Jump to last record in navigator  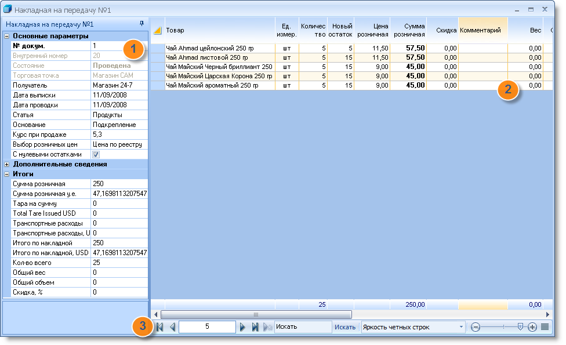[x=255, y=327]
